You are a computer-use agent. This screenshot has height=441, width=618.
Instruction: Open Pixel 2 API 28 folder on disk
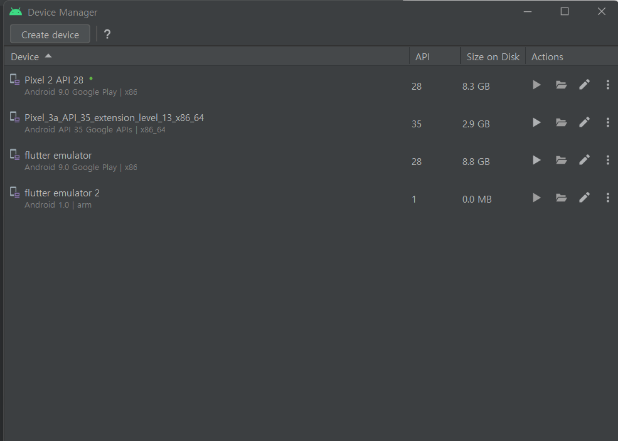[x=562, y=85]
